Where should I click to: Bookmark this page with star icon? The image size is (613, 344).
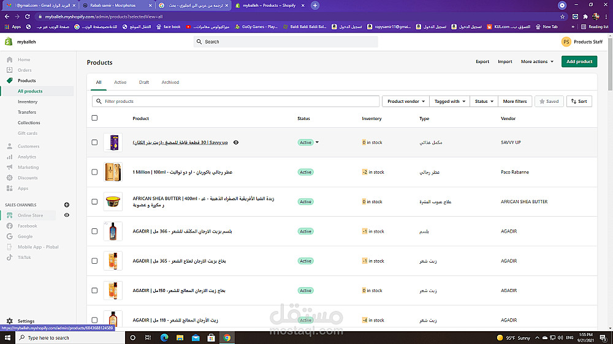coord(563,17)
